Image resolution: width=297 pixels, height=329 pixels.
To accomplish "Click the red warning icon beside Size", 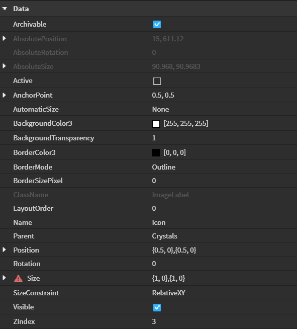I will coord(18,278).
